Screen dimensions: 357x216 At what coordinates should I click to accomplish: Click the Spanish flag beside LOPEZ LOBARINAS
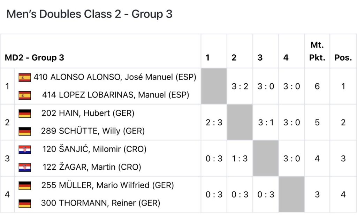(x=25, y=95)
